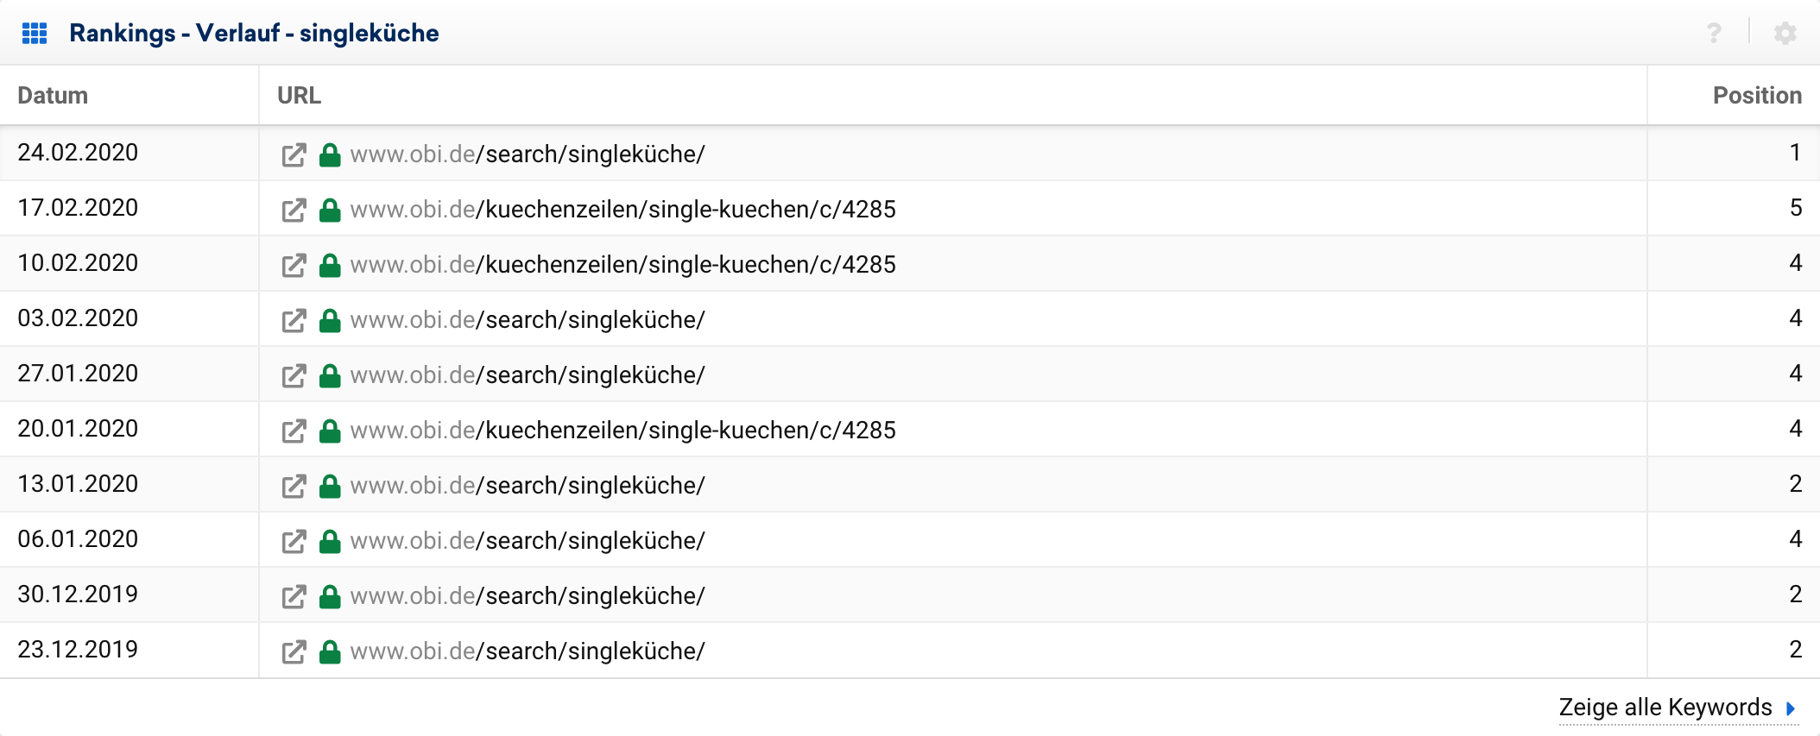Viewport: 1820px width, 736px height.
Task: Click the 'Zeige alle Keywords' link
Action: pyautogui.click(x=1665, y=708)
